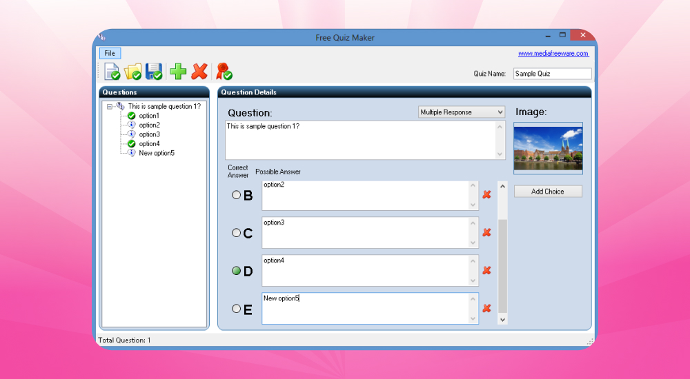
Task: Mark answer E as correct
Action: pos(236,309)
